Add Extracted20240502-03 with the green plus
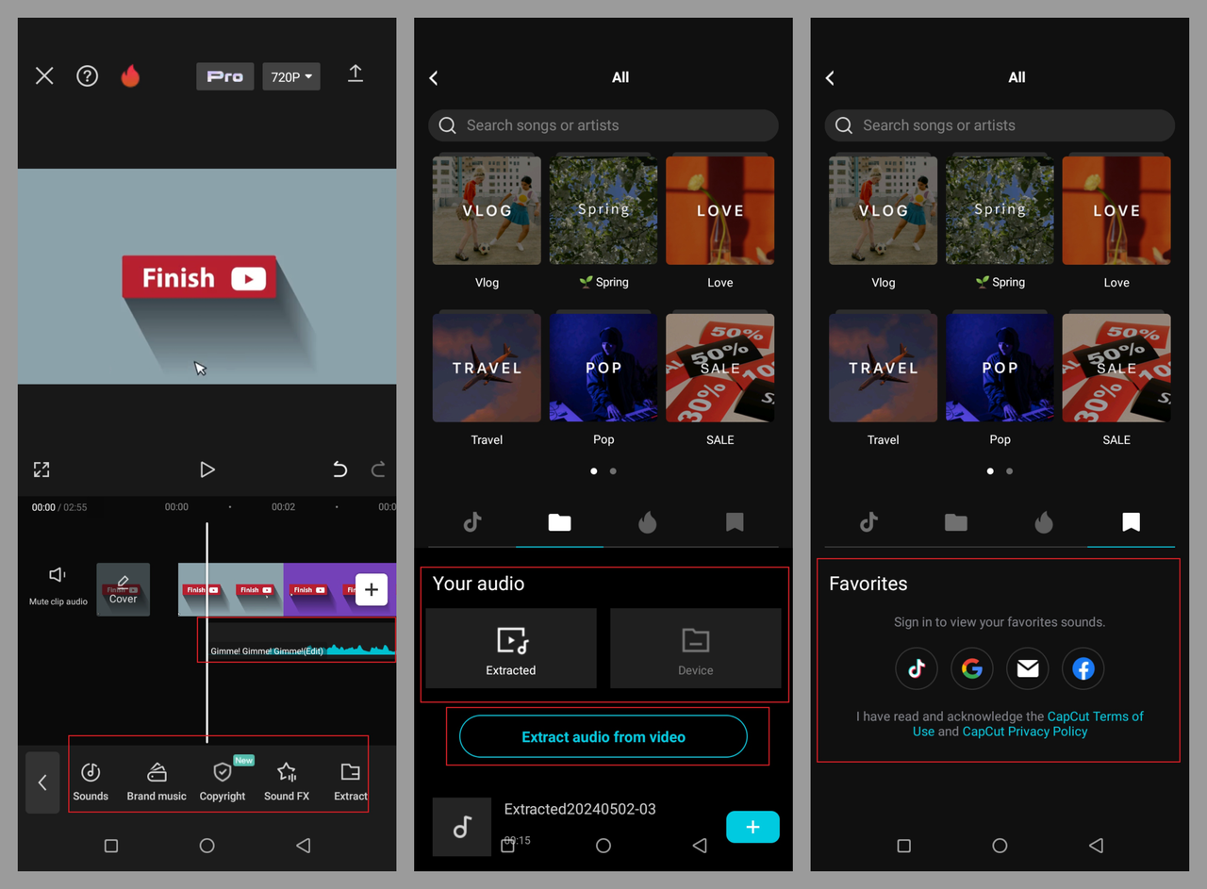Viewport: 1207px width, 889px height. 752,827
